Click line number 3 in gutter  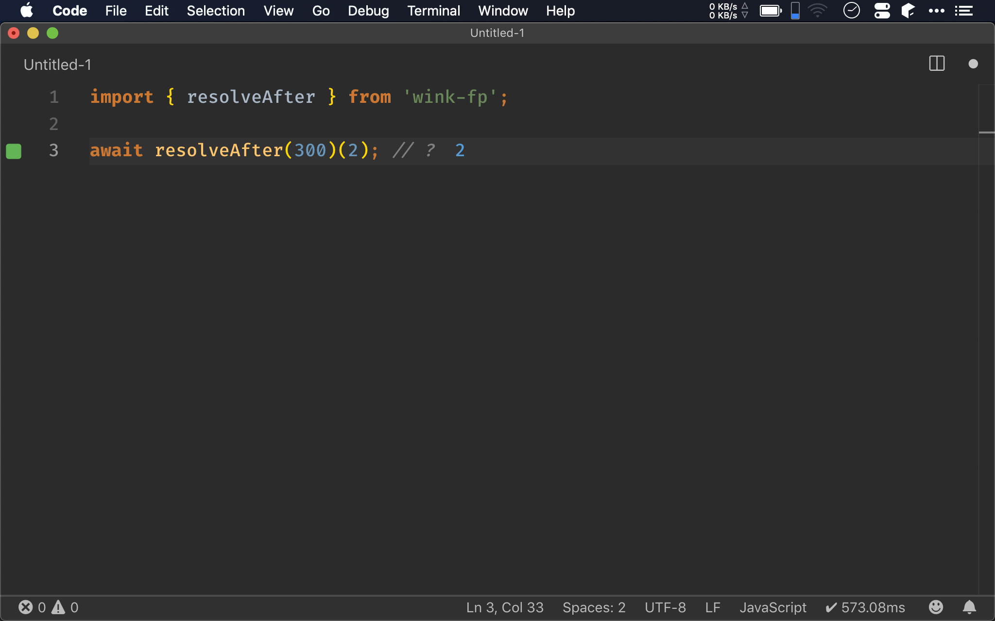point(54,150)
